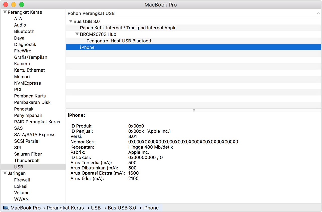Click Bus USB 3.0 in the path bar
The height and width of the screenshot is (212, 322).
coord(122,208)
